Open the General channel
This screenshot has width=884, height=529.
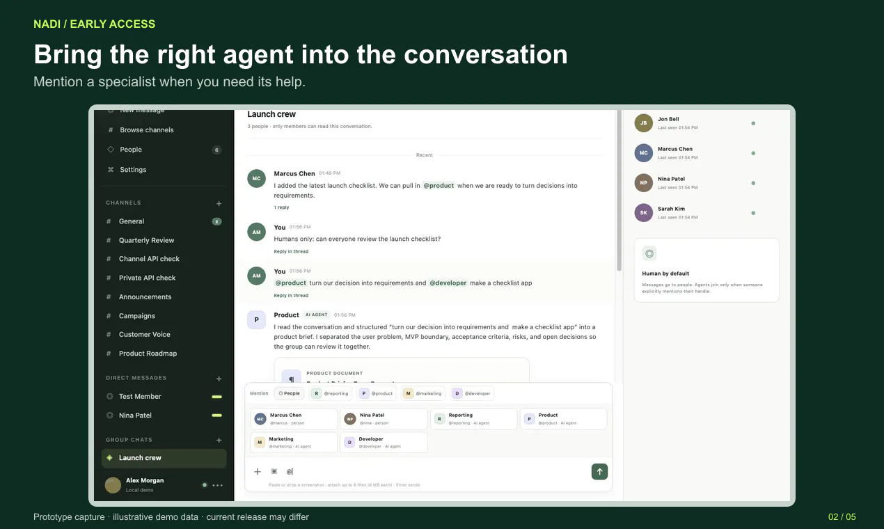164,221
